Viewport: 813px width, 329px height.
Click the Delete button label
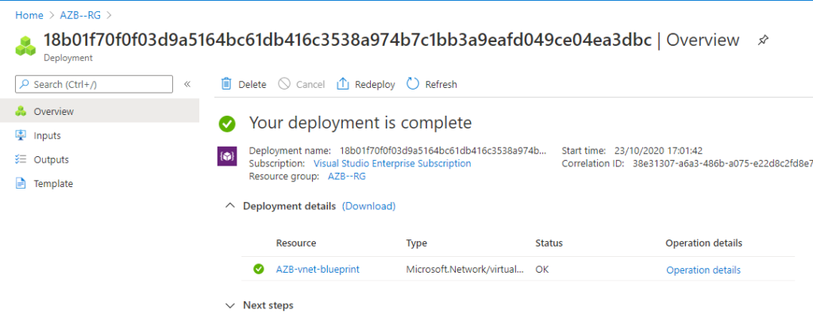coord(252,85)
